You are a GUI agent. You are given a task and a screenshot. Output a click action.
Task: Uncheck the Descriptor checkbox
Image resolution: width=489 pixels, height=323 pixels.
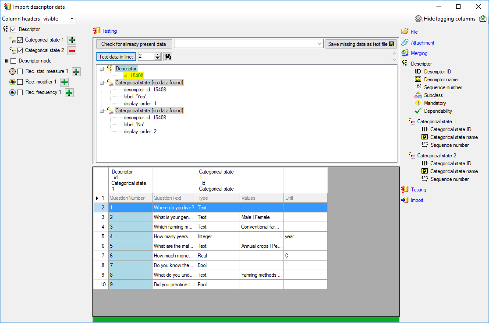[x=14, y=30]
